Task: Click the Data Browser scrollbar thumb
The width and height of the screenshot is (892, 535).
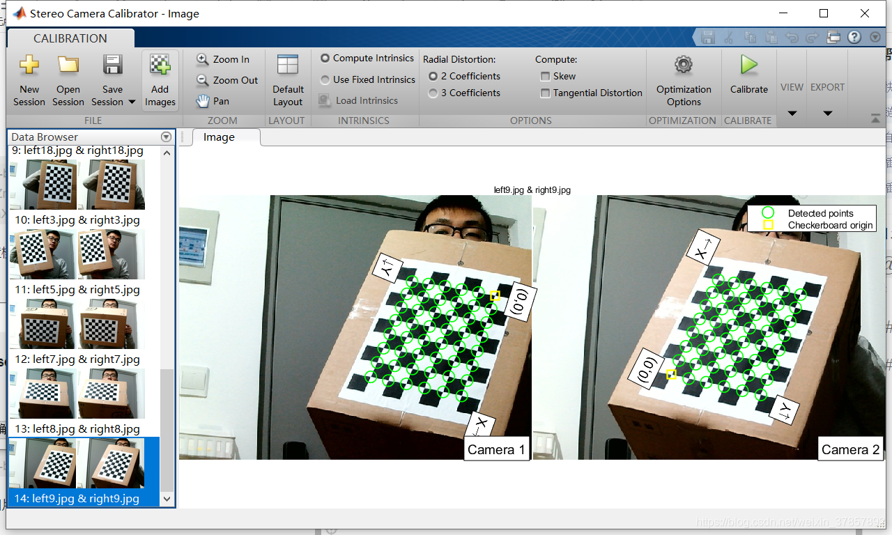Action: pos(167,430)
